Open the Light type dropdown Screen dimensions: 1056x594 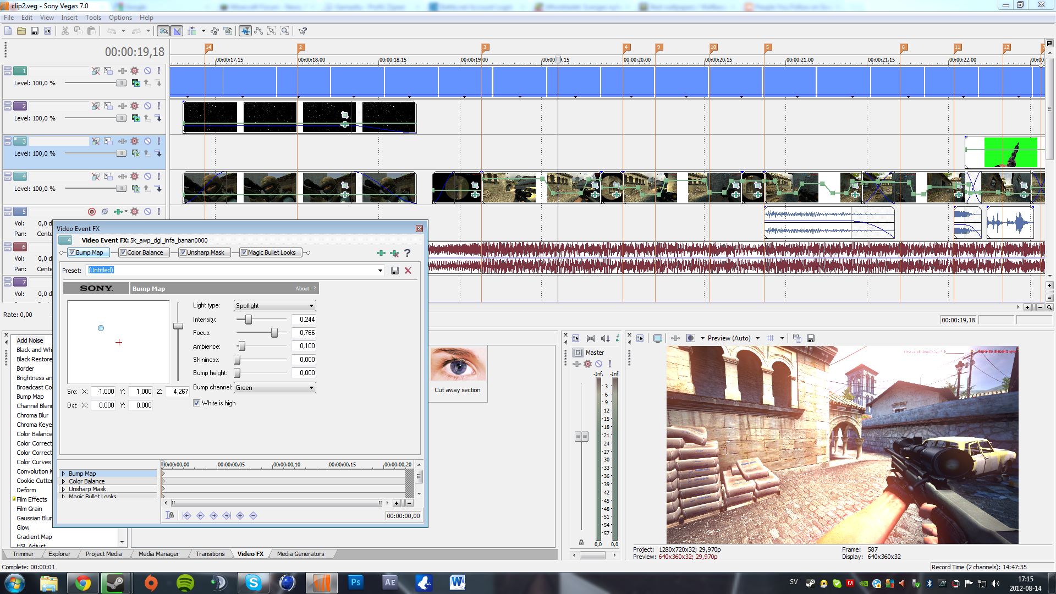pos(311,306)
